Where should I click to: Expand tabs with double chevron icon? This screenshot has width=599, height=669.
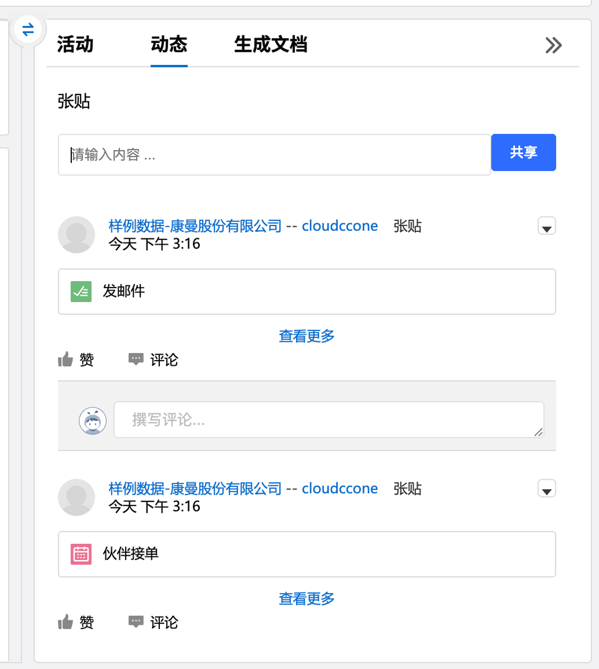click(553, 45)
